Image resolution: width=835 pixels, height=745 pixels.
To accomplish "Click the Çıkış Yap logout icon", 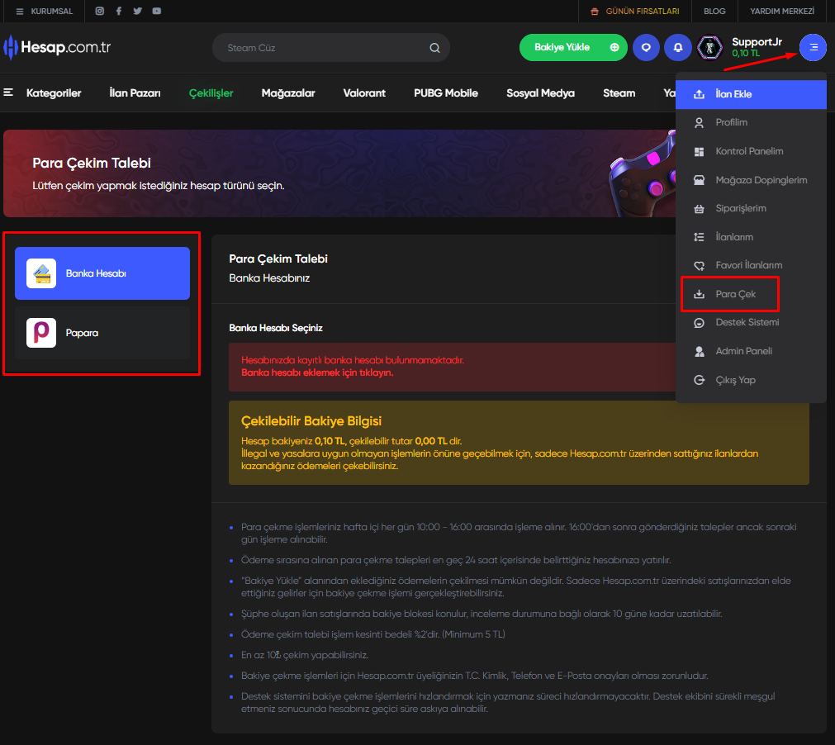I will tap(700, 380).
